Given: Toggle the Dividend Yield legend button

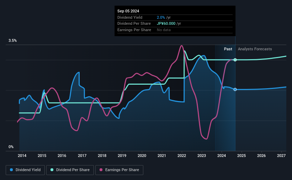Looking at the screenshot, I should 25,170.
